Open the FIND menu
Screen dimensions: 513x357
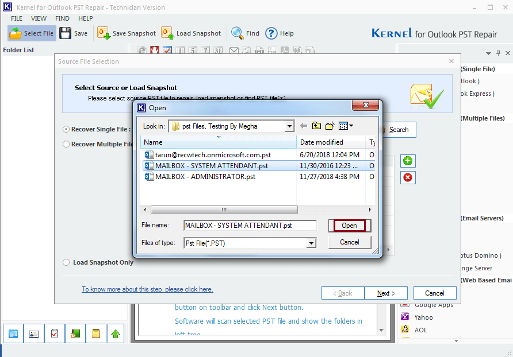point(62,18)
